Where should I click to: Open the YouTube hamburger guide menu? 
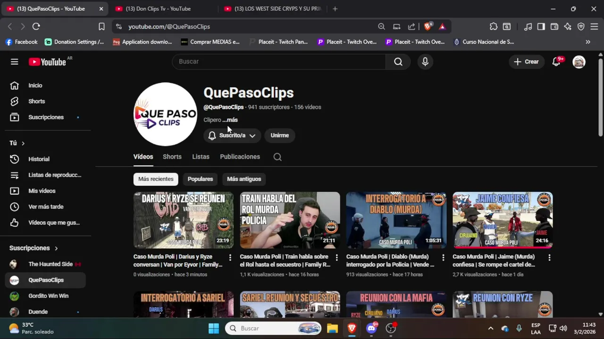15,62
